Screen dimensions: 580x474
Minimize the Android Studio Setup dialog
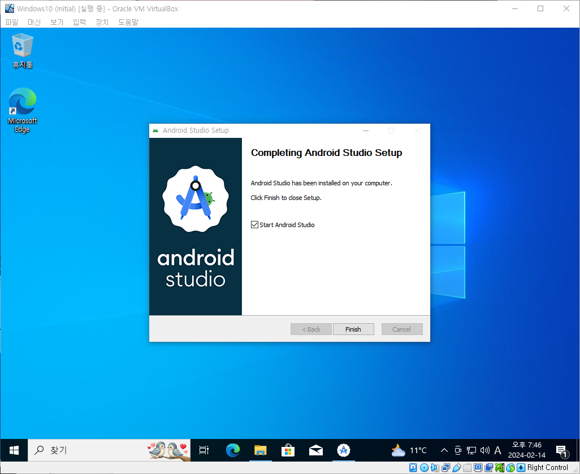tap(366, 131)
